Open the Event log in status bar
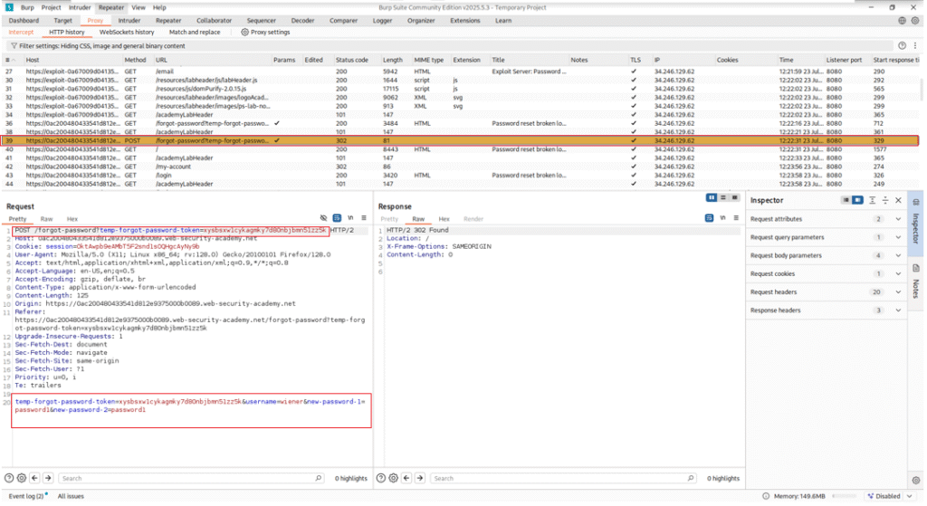The width and height of the screenshot is (927, 506). (x=26, y=496)
